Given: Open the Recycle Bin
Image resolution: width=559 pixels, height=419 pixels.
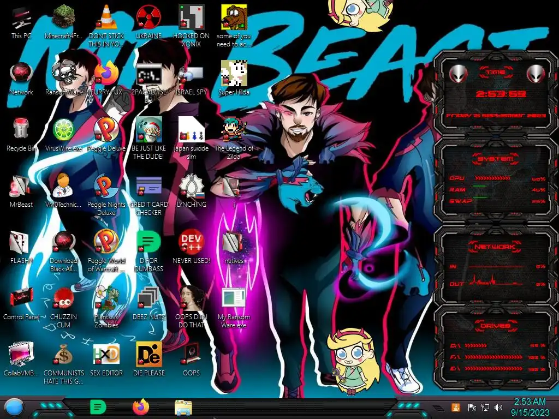Looking at the screenshot, I should coord(21,129).
